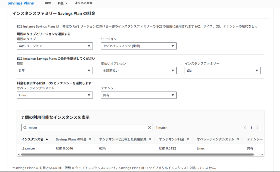Image resolution: width=280 pixels, height=172 pixels.
Task: Sort by Savings Plans の料金 column
Action: [x=90, y=139]
